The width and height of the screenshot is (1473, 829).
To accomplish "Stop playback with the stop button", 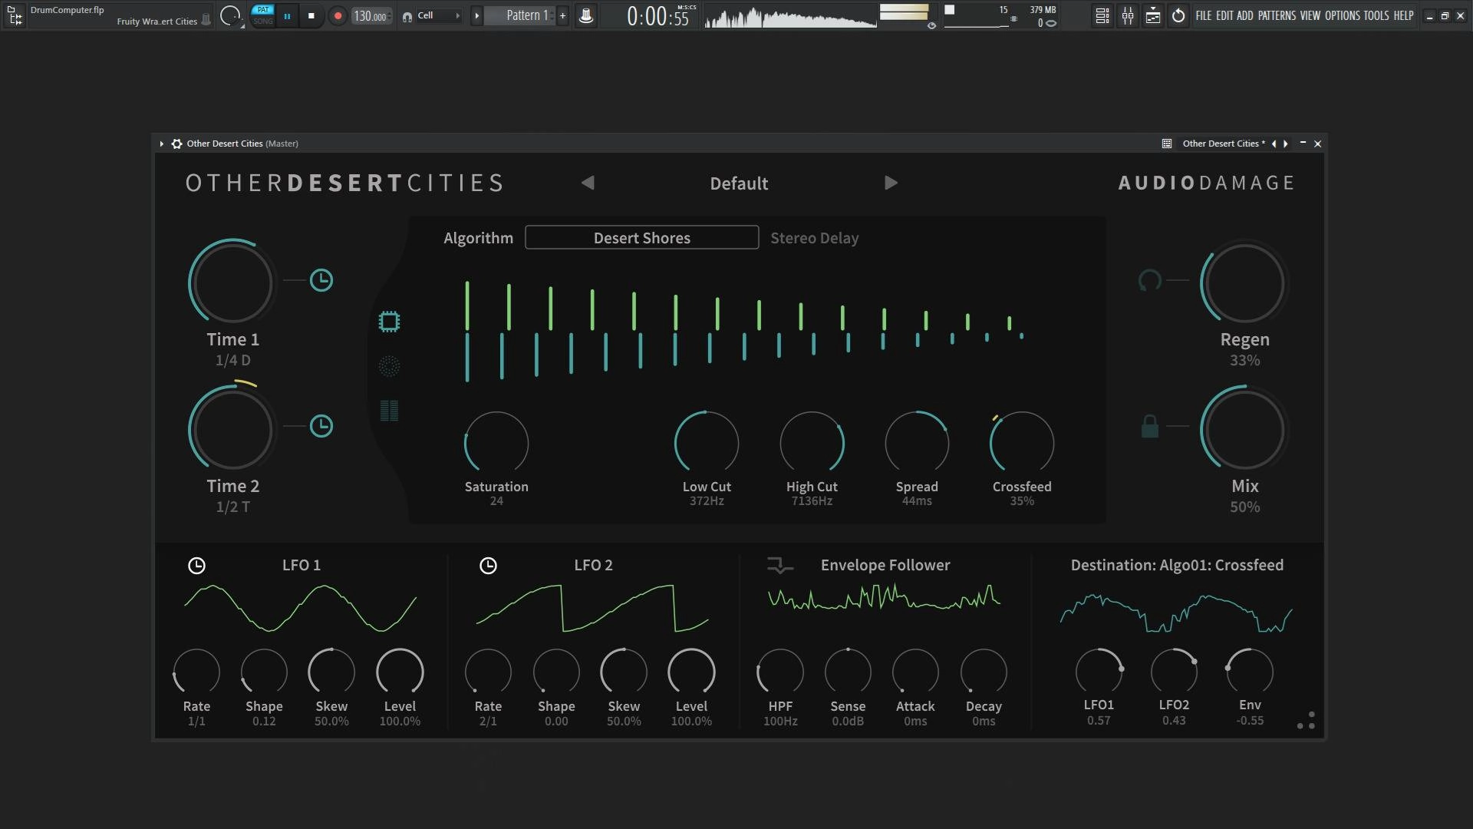I will [x=311, y=15].
